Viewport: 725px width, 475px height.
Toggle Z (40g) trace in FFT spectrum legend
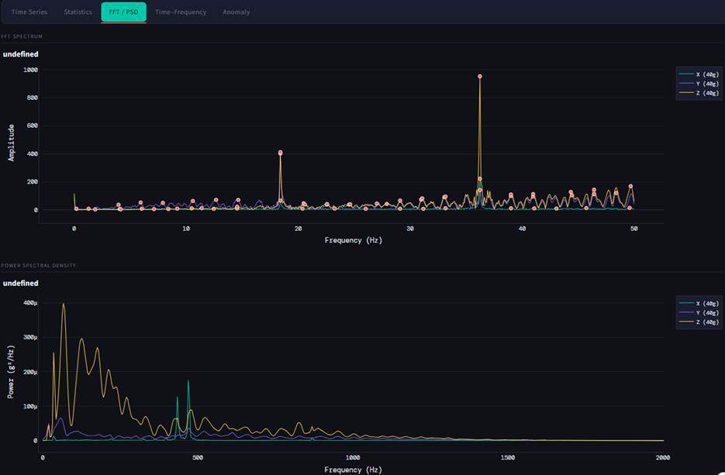699,93
